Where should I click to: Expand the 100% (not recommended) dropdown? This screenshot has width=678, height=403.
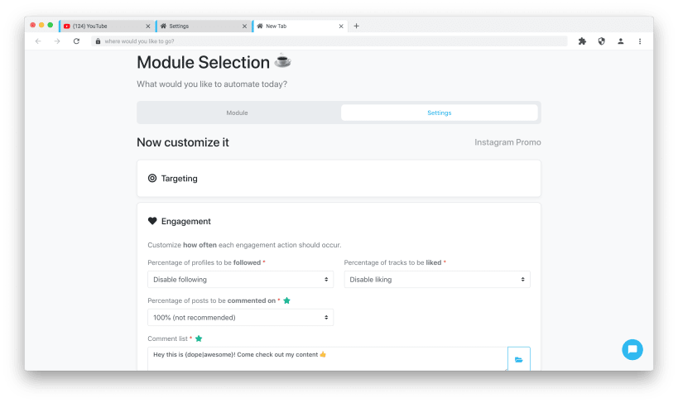coord(240,318)
